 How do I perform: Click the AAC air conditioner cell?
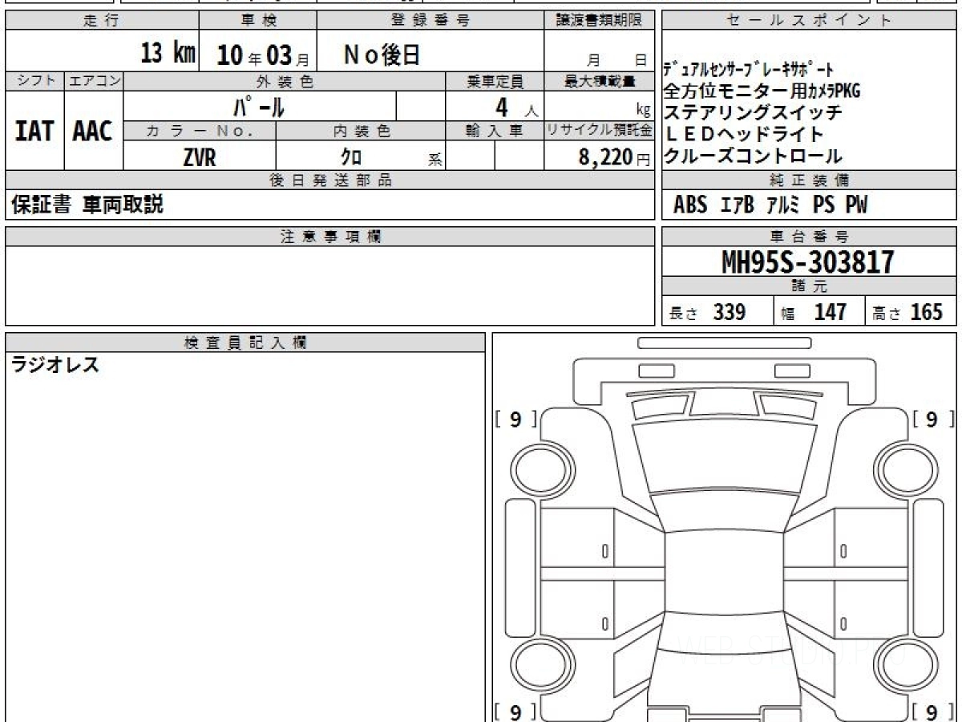tap(93, 132)
